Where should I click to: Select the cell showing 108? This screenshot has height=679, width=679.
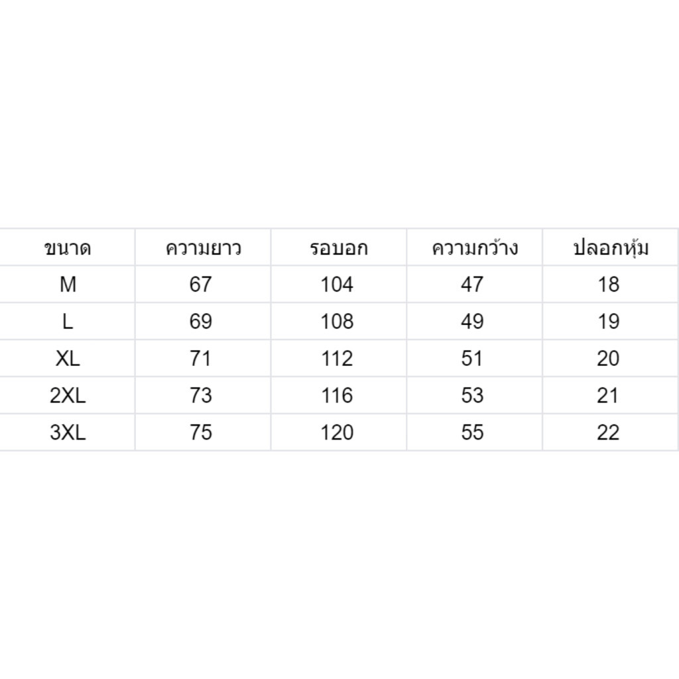(x=339, y=322)
